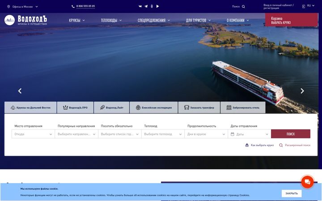322x201 pixels.
Task: Click the phone handset icon
Action: pyautogui.click(x=73, y=6)
